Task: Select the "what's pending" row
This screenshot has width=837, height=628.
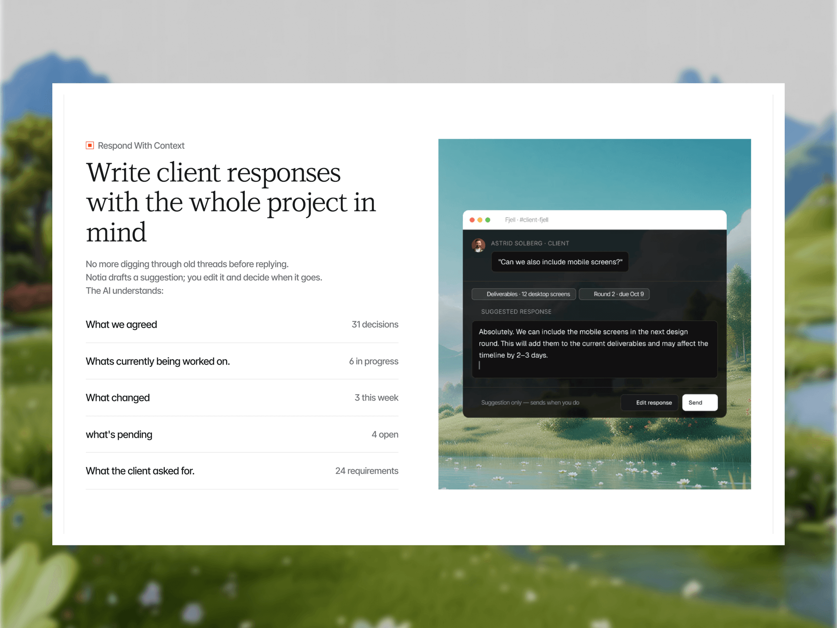Action: pyautogui.click(x=242, y=435)
